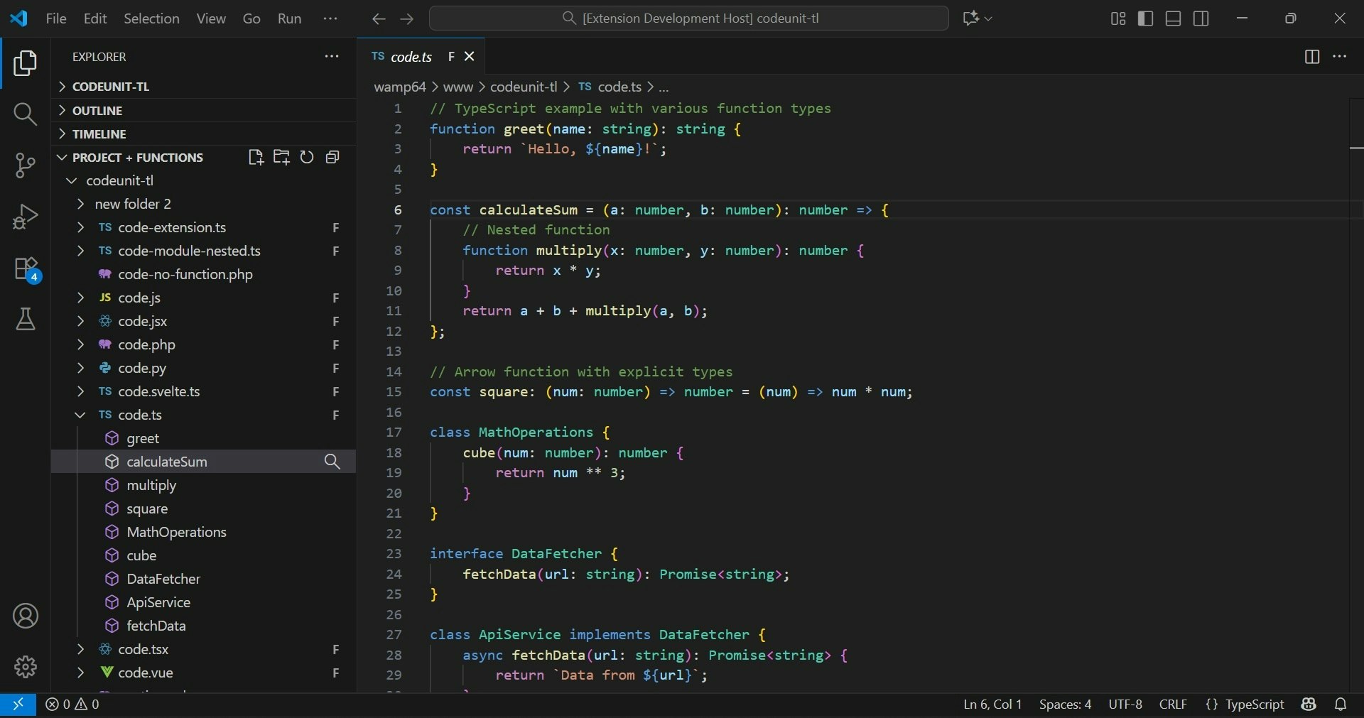Open the Source Control view
Image resolution: width=1364 pixels, height=718 pixels.
tap(26, 165)
